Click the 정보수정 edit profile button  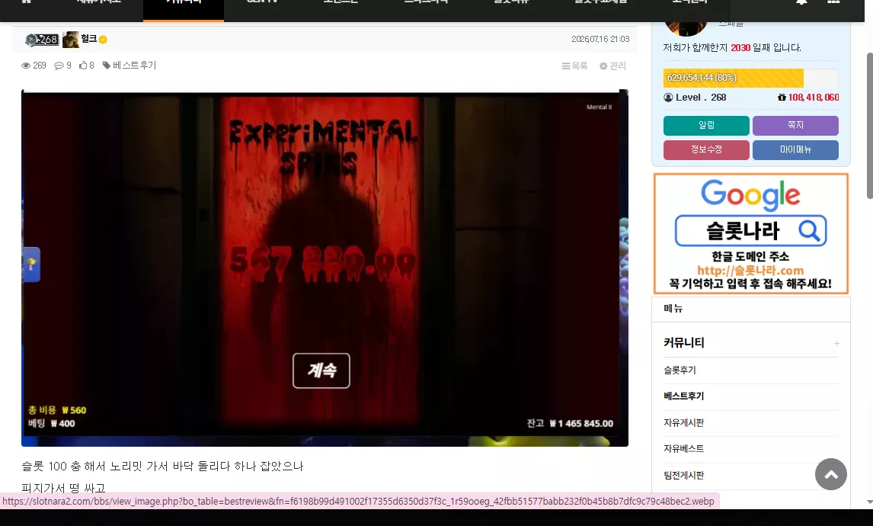[x=706, y=150]
